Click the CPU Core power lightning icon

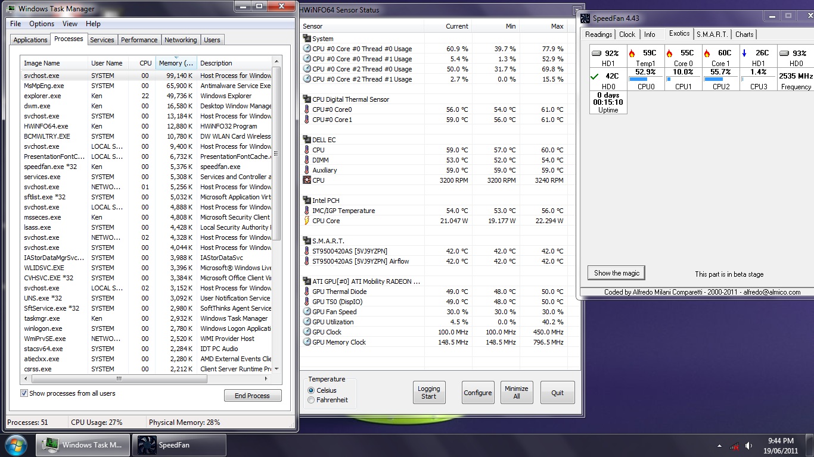click(307, 221)
